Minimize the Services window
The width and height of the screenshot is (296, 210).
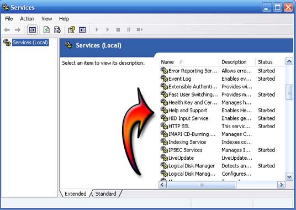point(267,8)
